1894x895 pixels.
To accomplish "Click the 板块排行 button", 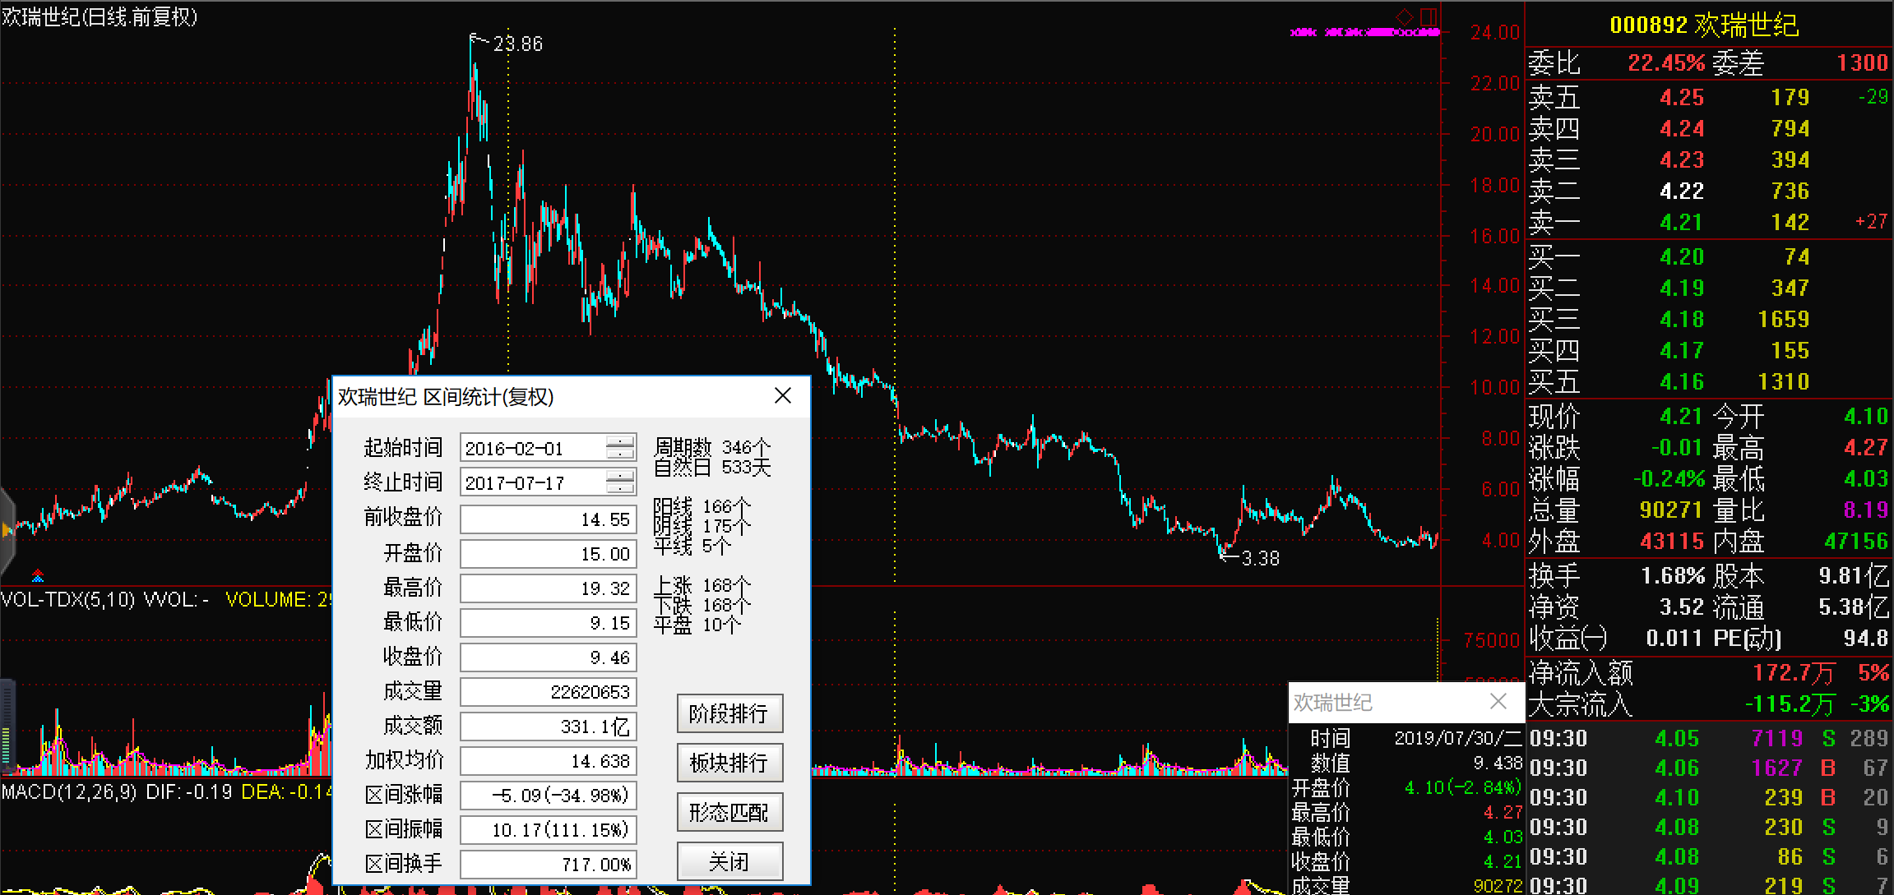I will click(x=729, y=763).
